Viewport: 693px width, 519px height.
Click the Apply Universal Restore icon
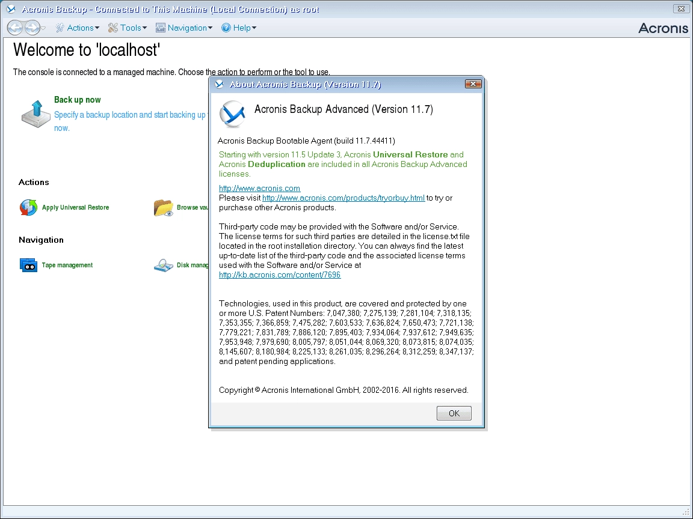[28, 207]
